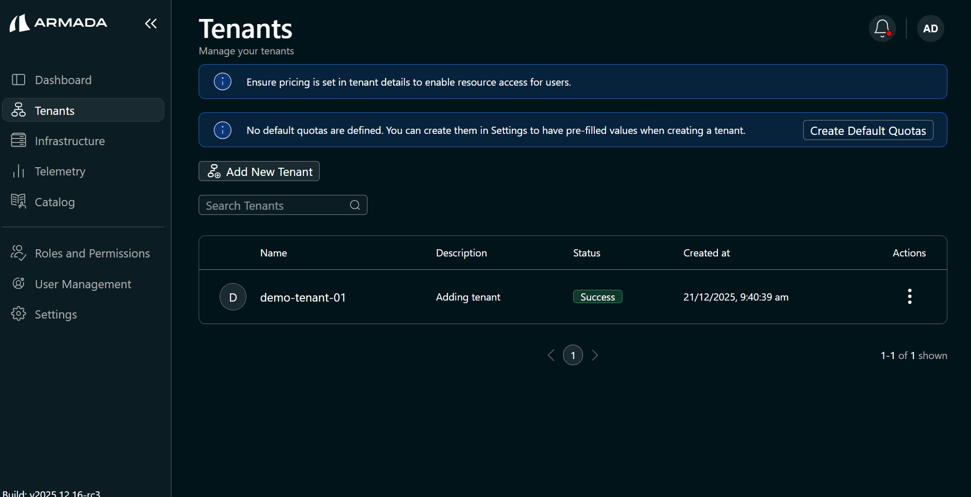971x497 pixels.
Task: Click the User Management gear icon
Action: click(18, 284)
